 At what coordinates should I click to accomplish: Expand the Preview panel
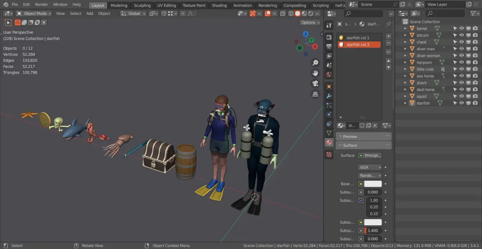click(x=364, y=136)
